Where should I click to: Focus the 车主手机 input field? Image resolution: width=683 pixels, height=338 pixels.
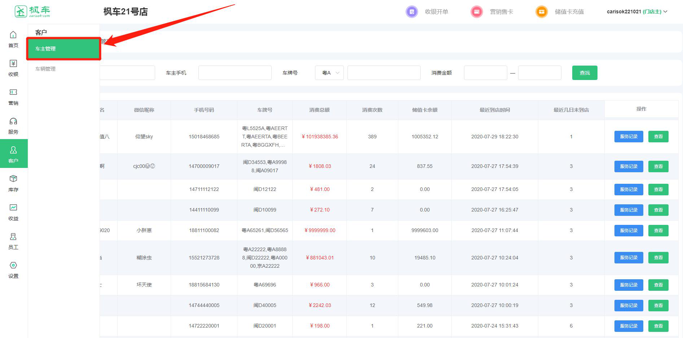pos(235,73)
